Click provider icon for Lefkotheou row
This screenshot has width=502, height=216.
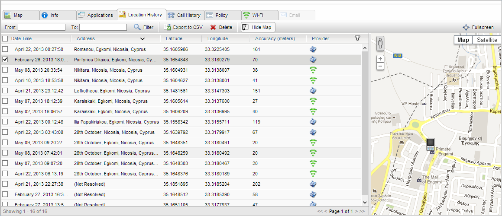(x=313, y=91)
